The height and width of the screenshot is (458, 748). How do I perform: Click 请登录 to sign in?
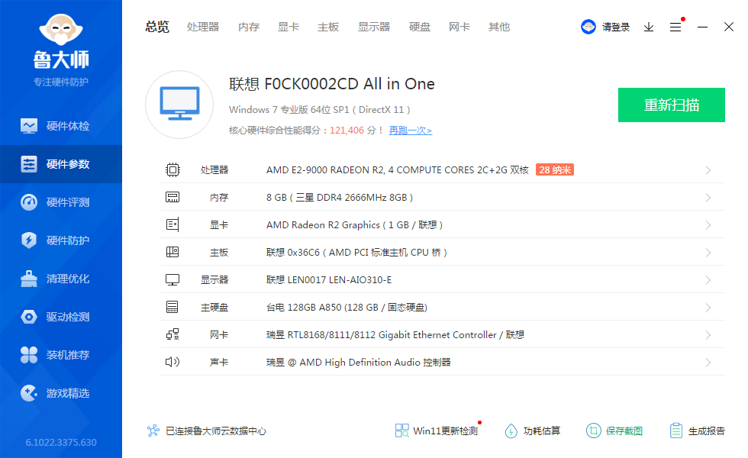pos(616,27)
